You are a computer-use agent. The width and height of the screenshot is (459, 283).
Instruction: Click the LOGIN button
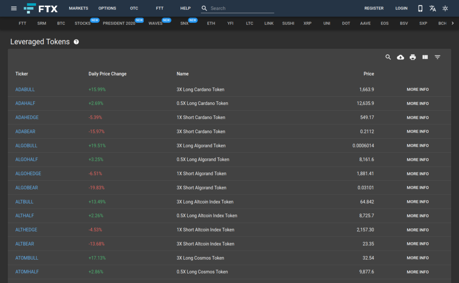tap(401, 8)
